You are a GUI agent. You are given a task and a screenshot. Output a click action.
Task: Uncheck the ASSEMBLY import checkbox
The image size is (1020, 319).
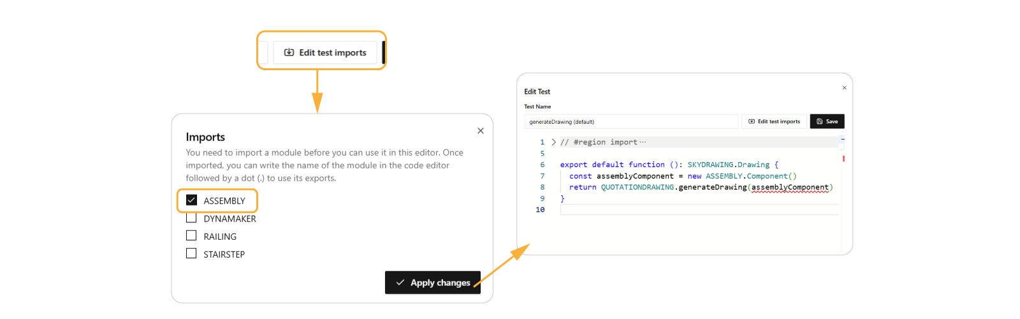pos(191,200)
